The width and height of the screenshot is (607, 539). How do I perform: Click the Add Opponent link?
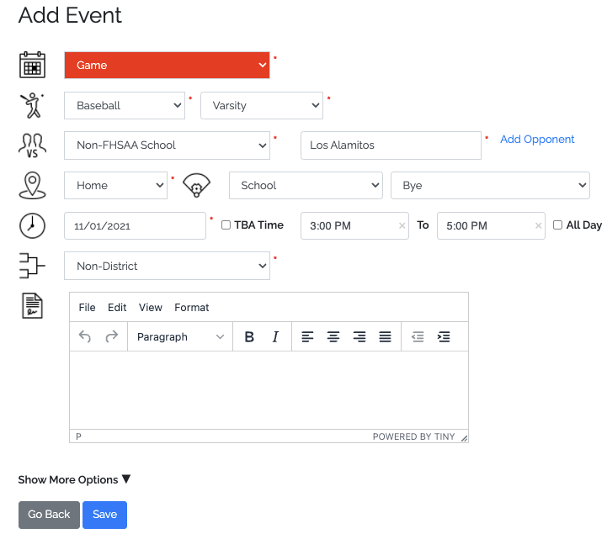pyautogui.click(x=537, y=140)
